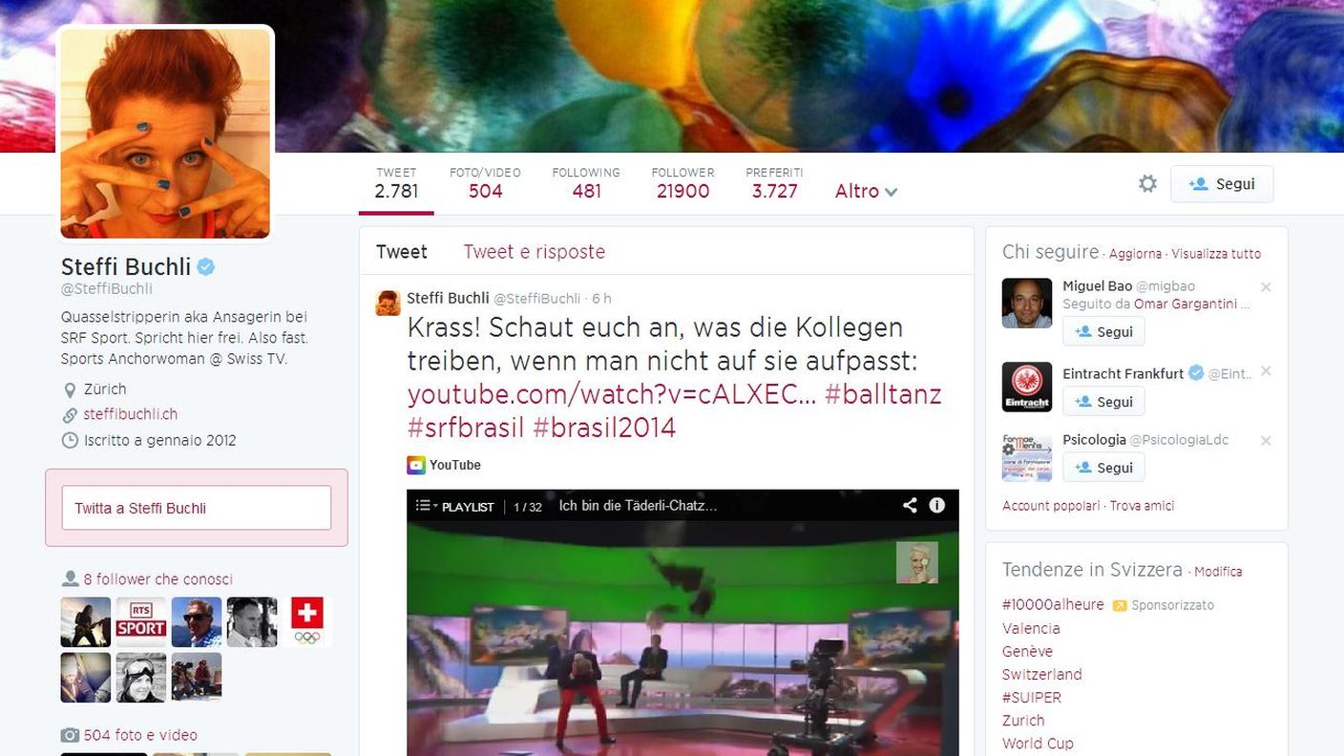Click in the Twitta a Steffi Buchli field

[197, 508]
